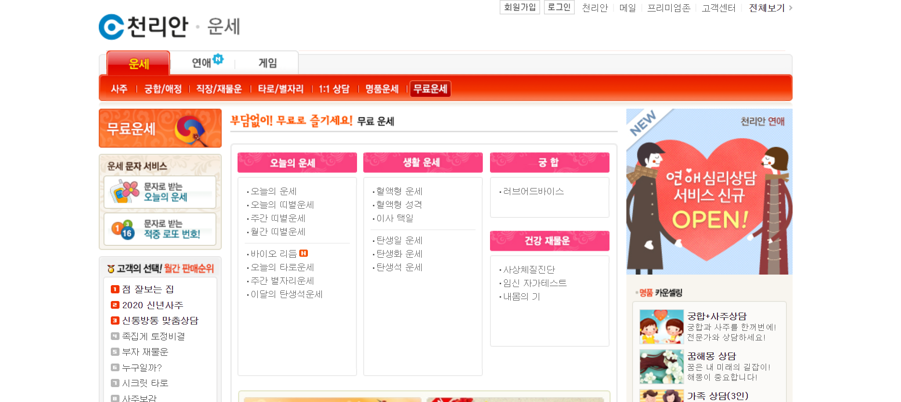901x402 pixels.
Task: Click the 무료운세 fan banner
Action: tap(160, 128)
